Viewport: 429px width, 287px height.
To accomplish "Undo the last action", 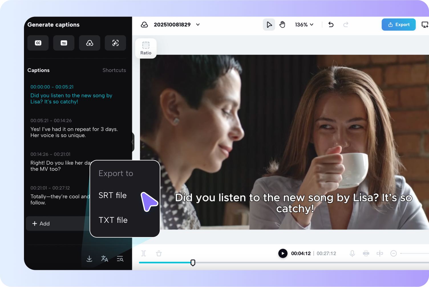I will point(331,25).
